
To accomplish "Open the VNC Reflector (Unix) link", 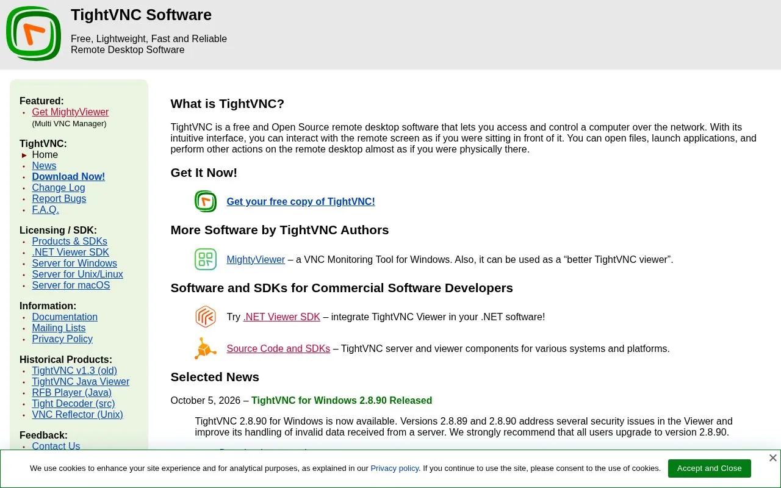I will pyautogui.click(x=77, y=415).
